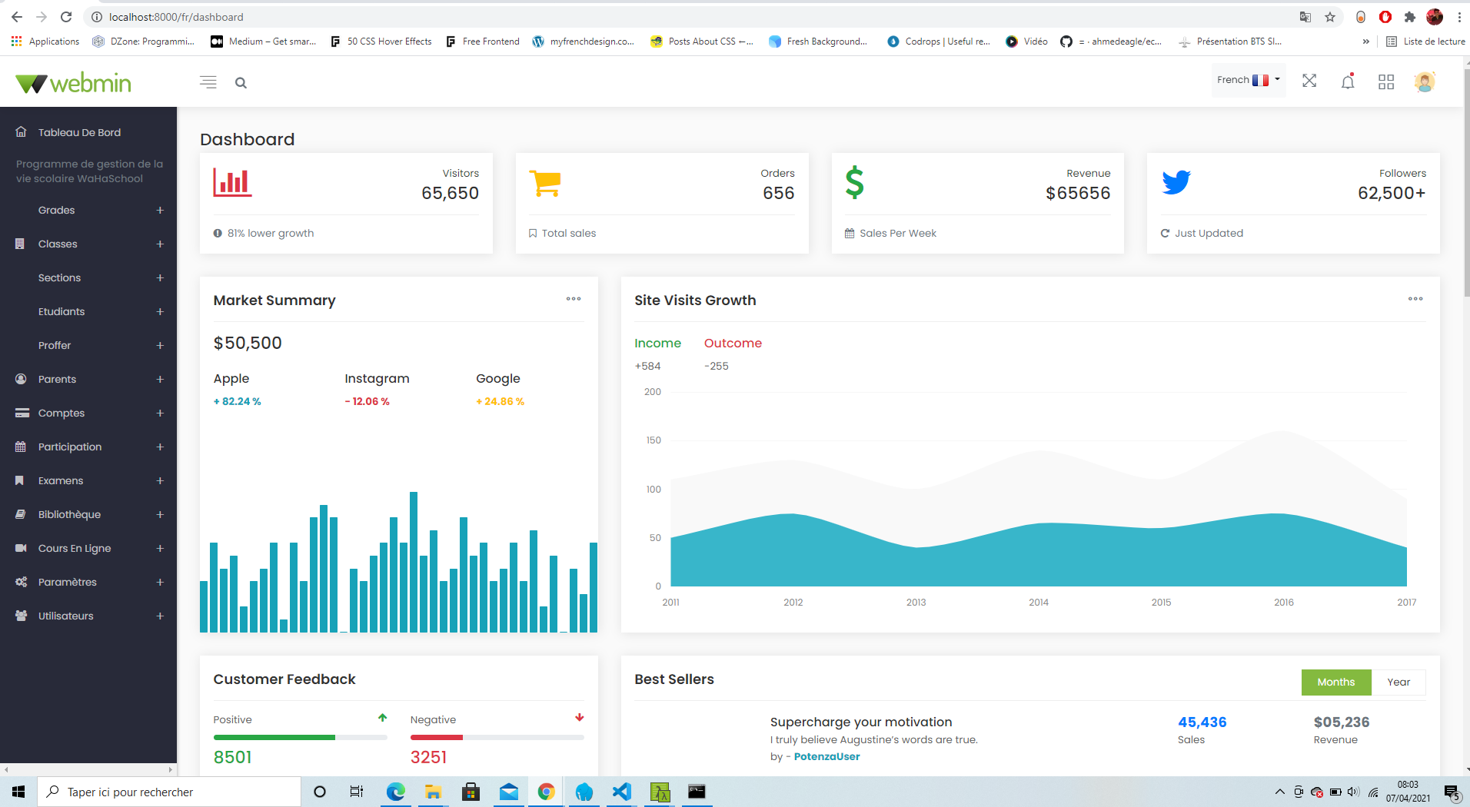This screenshot has width=1470, height=807.
Task: Click the Windows taskbar search field
Action: pos(169,792)
